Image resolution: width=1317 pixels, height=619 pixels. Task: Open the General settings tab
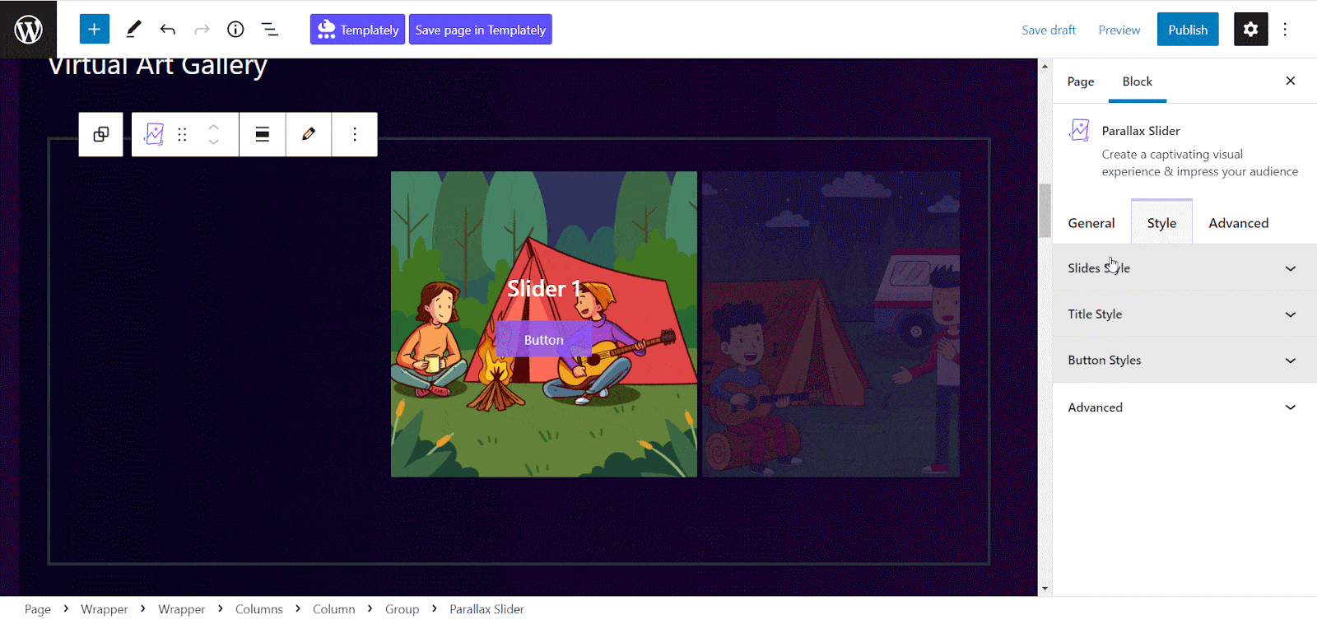(x=1091, y=223)
